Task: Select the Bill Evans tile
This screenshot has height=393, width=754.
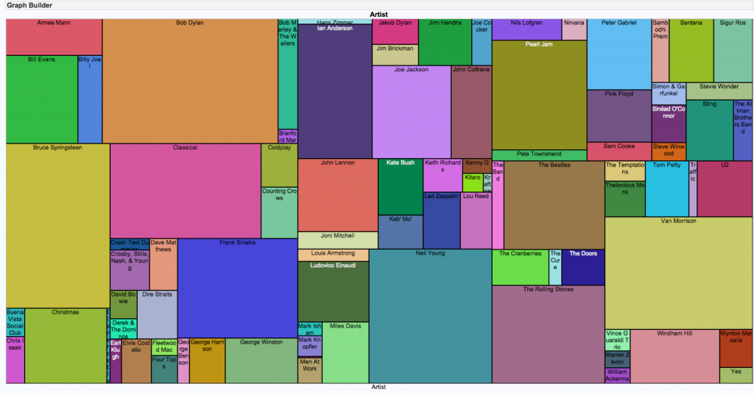Action: click(x=42, y=99)
